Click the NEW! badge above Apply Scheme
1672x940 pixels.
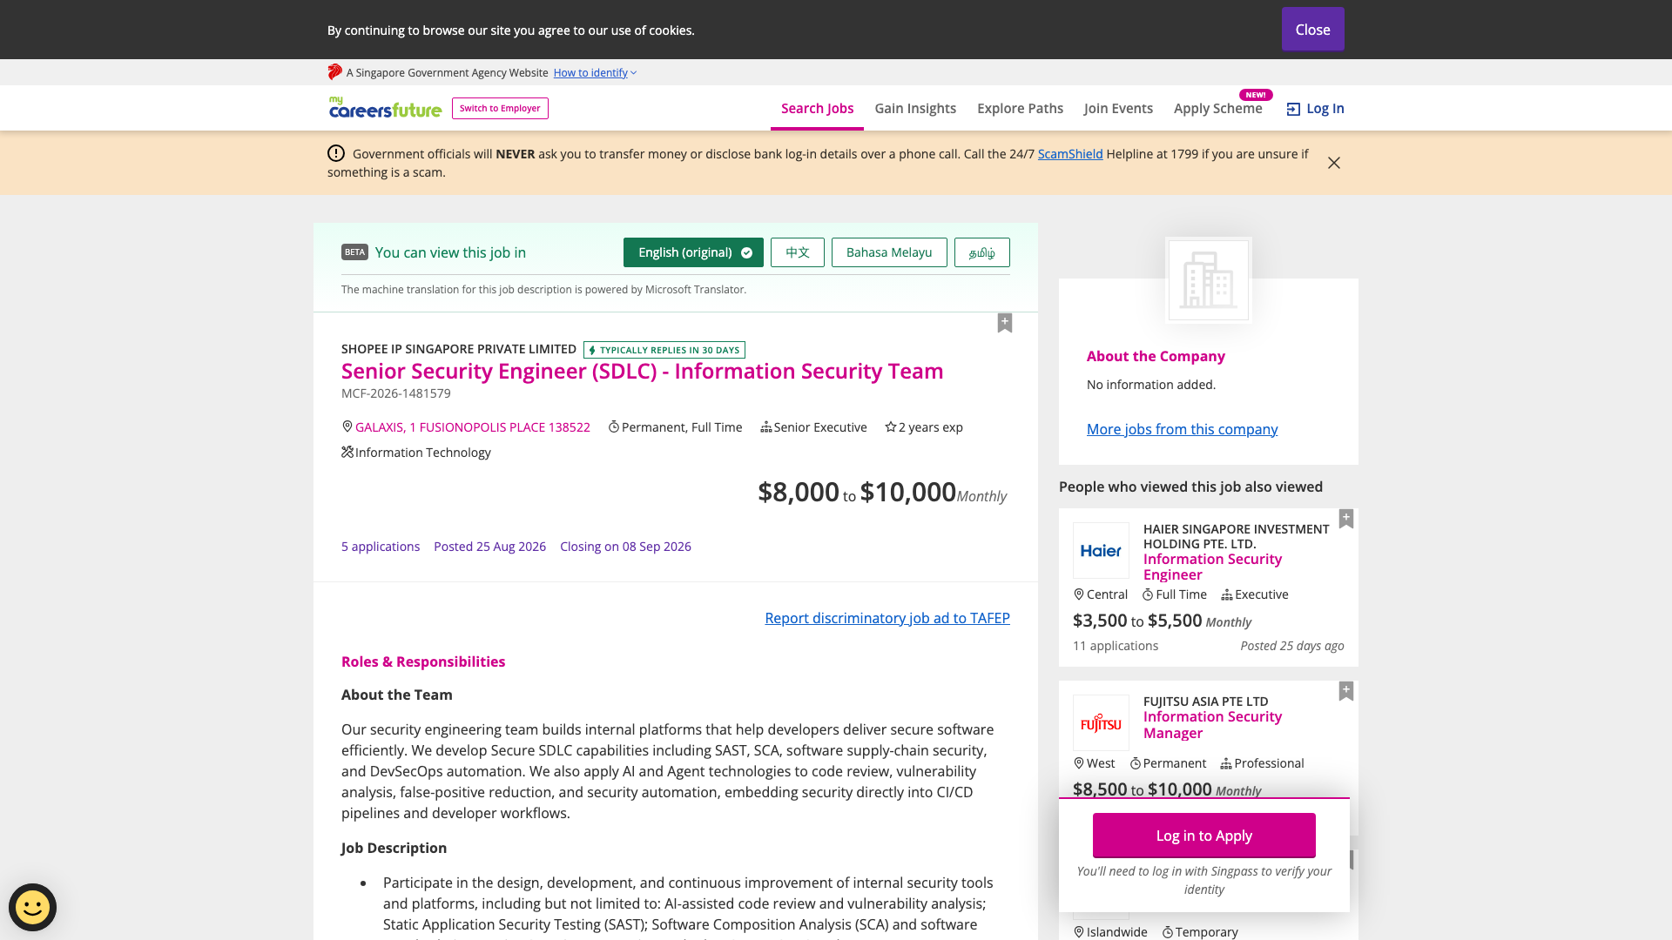pos(1256,95)
